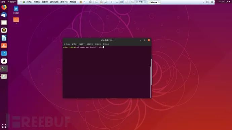Open the 文件(F) menu in terminal
The height and width of the screenshot is (130, 232).
(67, 44)
